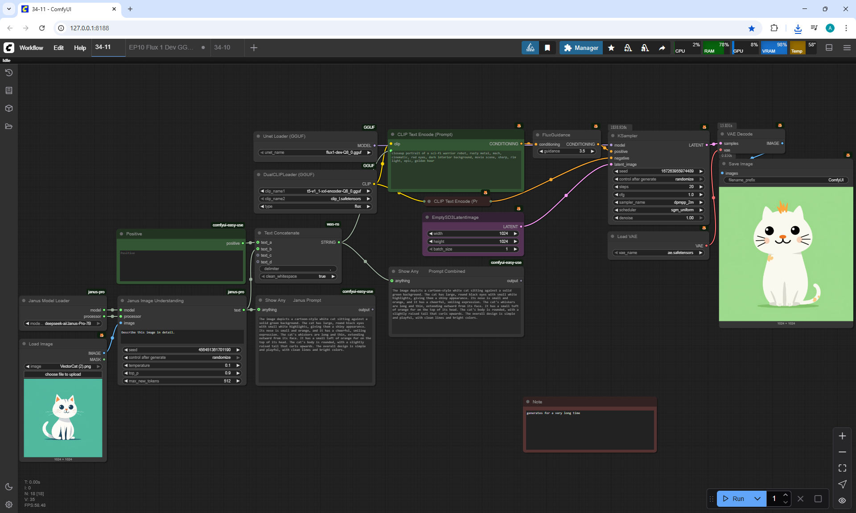Click the guidance 3.5 slider in FluxGuidance
Screen dimensions: 856x513
click(567, 151)
